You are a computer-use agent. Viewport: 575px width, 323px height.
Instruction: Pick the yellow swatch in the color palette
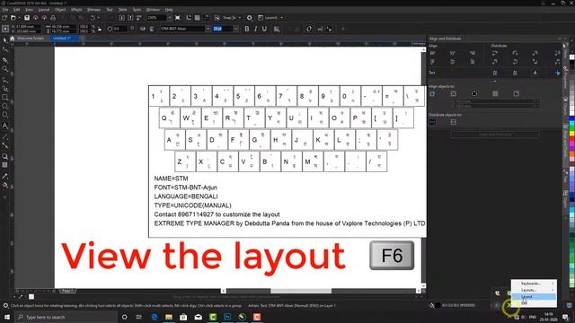point(572,134)
